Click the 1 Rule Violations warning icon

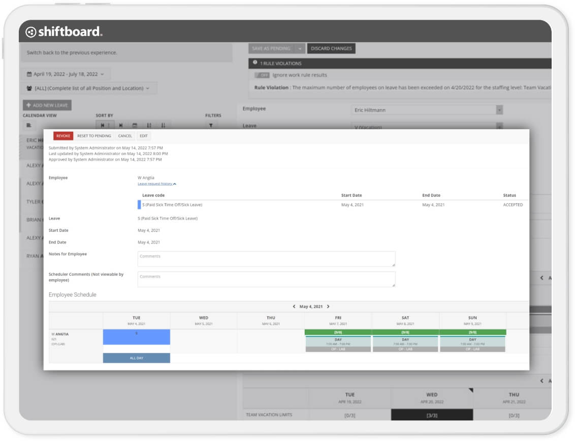(x=255, y=62)
